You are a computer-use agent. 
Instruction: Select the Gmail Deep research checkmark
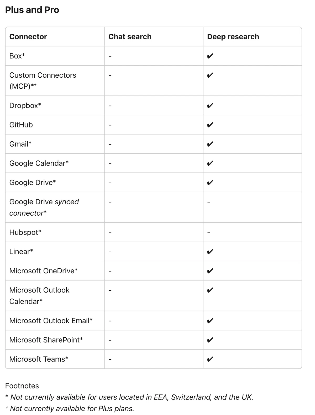click(x=210, y=144)
